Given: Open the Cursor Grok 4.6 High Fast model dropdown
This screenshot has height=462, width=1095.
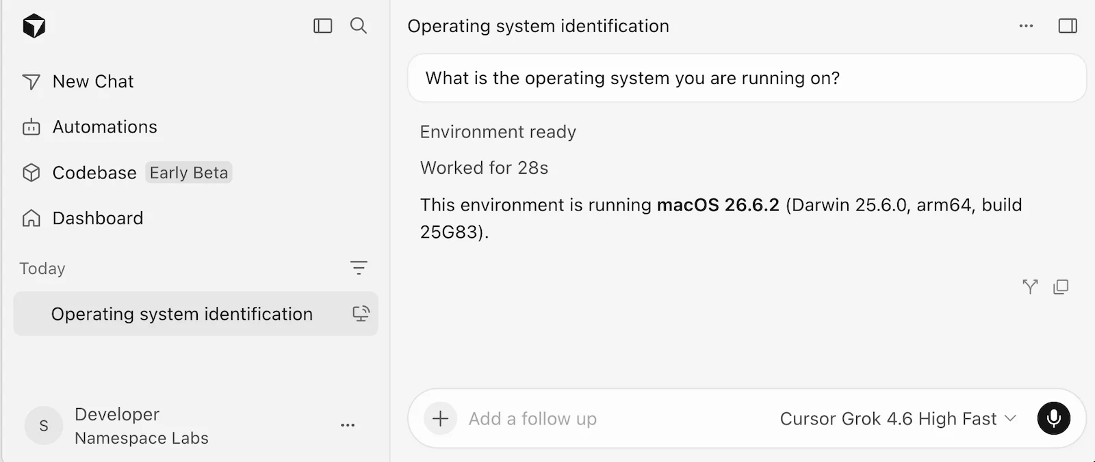Looking at the screenshot, I should pos(898,419).
